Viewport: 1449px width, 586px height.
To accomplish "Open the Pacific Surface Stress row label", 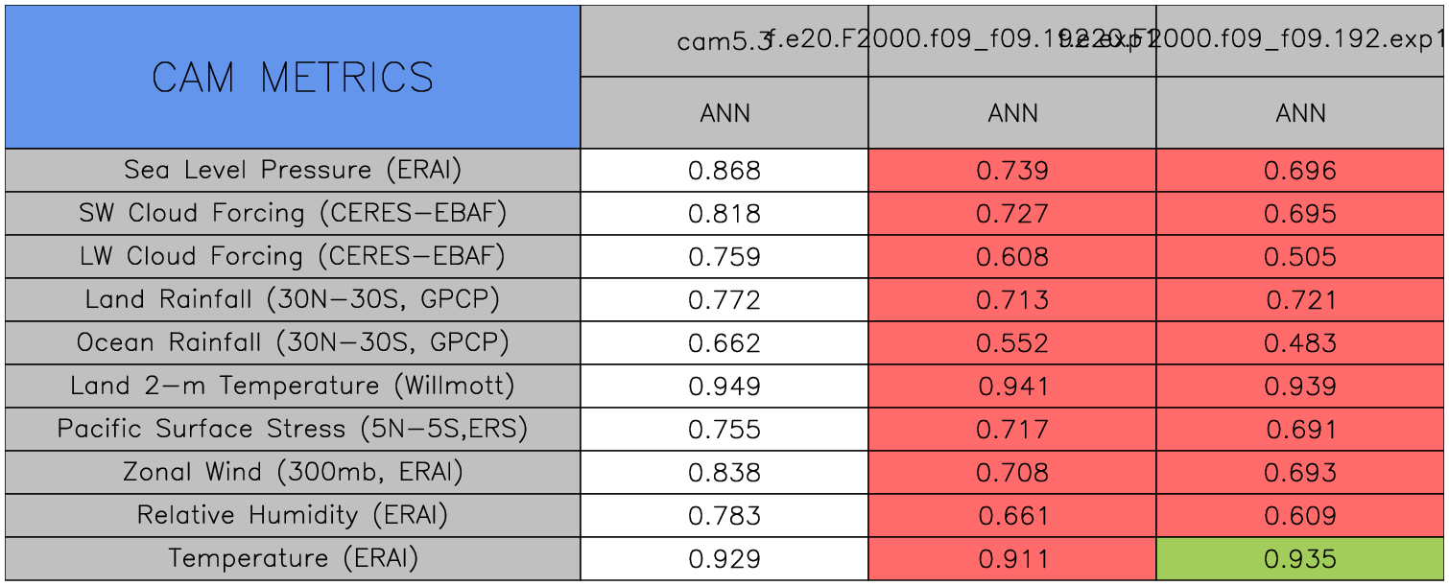I will 293,429.
